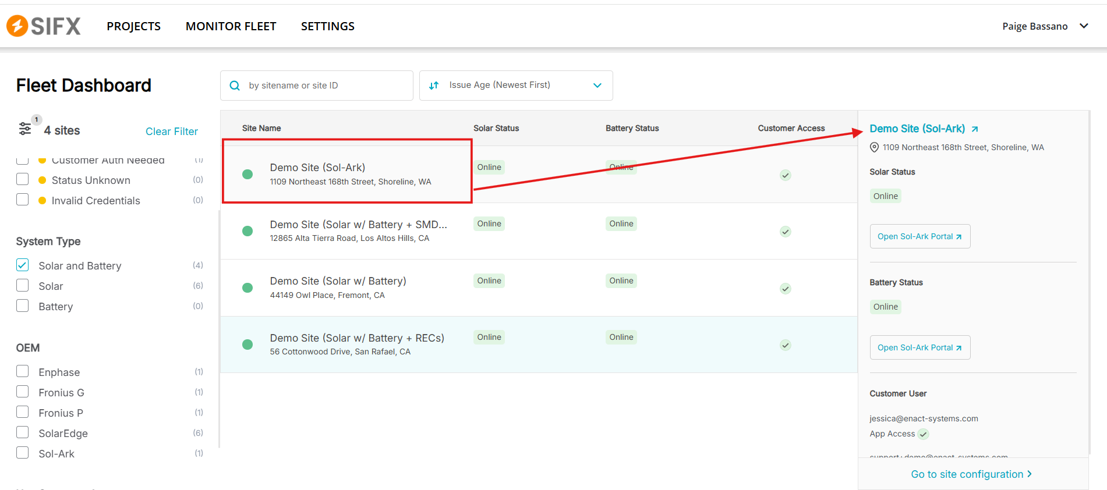Click the search magnifier icon
The image size is (1107, 490).
click(235, 86)
